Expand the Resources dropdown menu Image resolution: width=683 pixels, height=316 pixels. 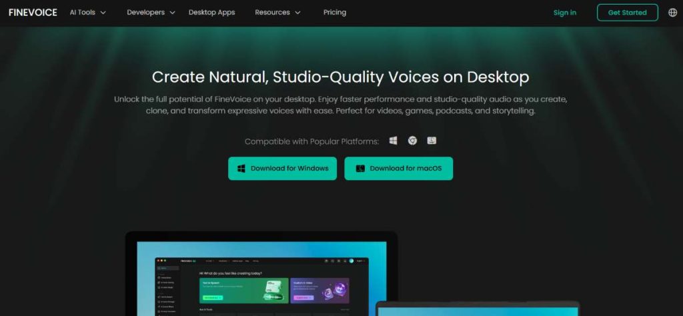point(277,13)
